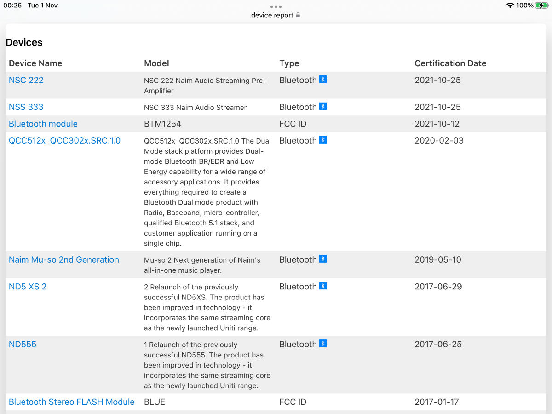Viewport: 552px width, 414px height.
Task: Open the ND555 device link
Action: click(23, 345)
